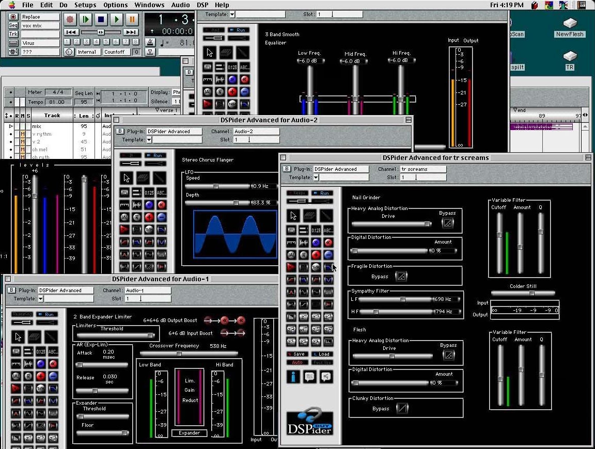Open the info icon in tr screams panel
Viewport: 595px width, 449px height.
pos(293,377)
